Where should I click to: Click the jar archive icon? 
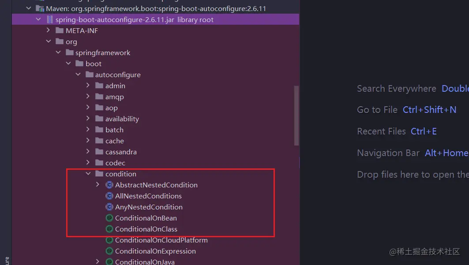(50, 20)
